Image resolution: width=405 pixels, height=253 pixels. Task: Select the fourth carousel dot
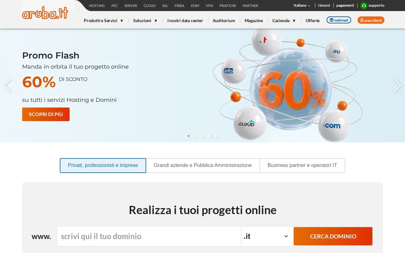coord(209,136)
